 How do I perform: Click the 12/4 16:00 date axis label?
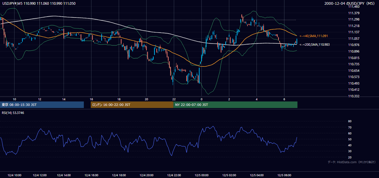click(x=91, y=175)
